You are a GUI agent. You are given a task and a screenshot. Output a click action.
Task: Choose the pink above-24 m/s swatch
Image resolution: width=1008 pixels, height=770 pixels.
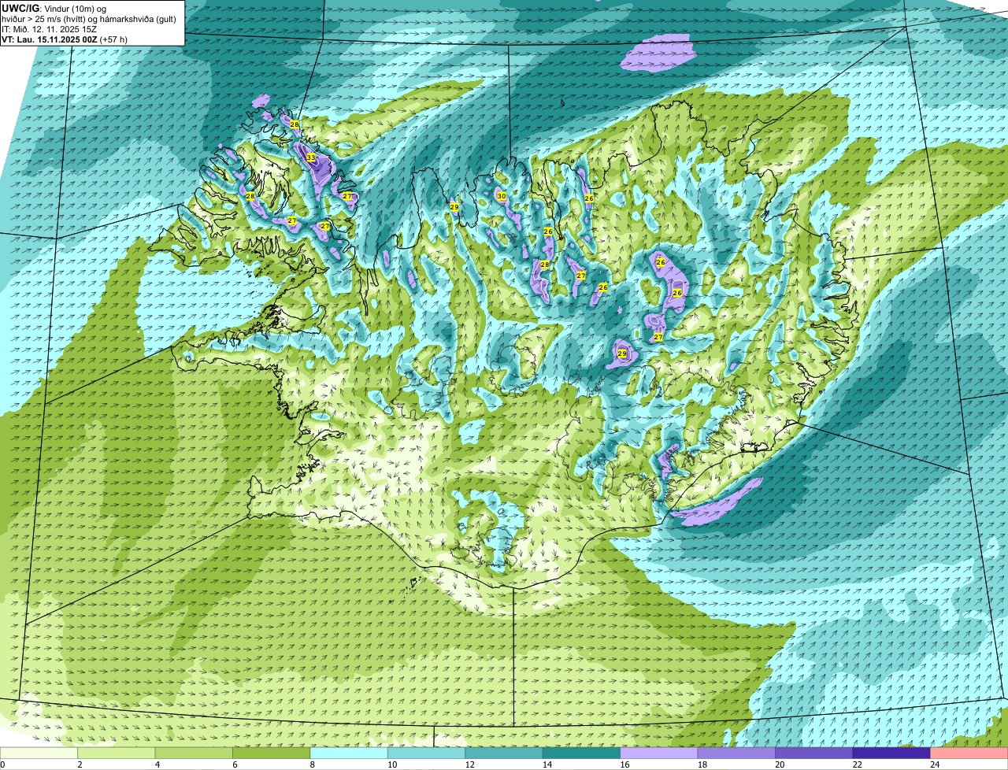969,753
